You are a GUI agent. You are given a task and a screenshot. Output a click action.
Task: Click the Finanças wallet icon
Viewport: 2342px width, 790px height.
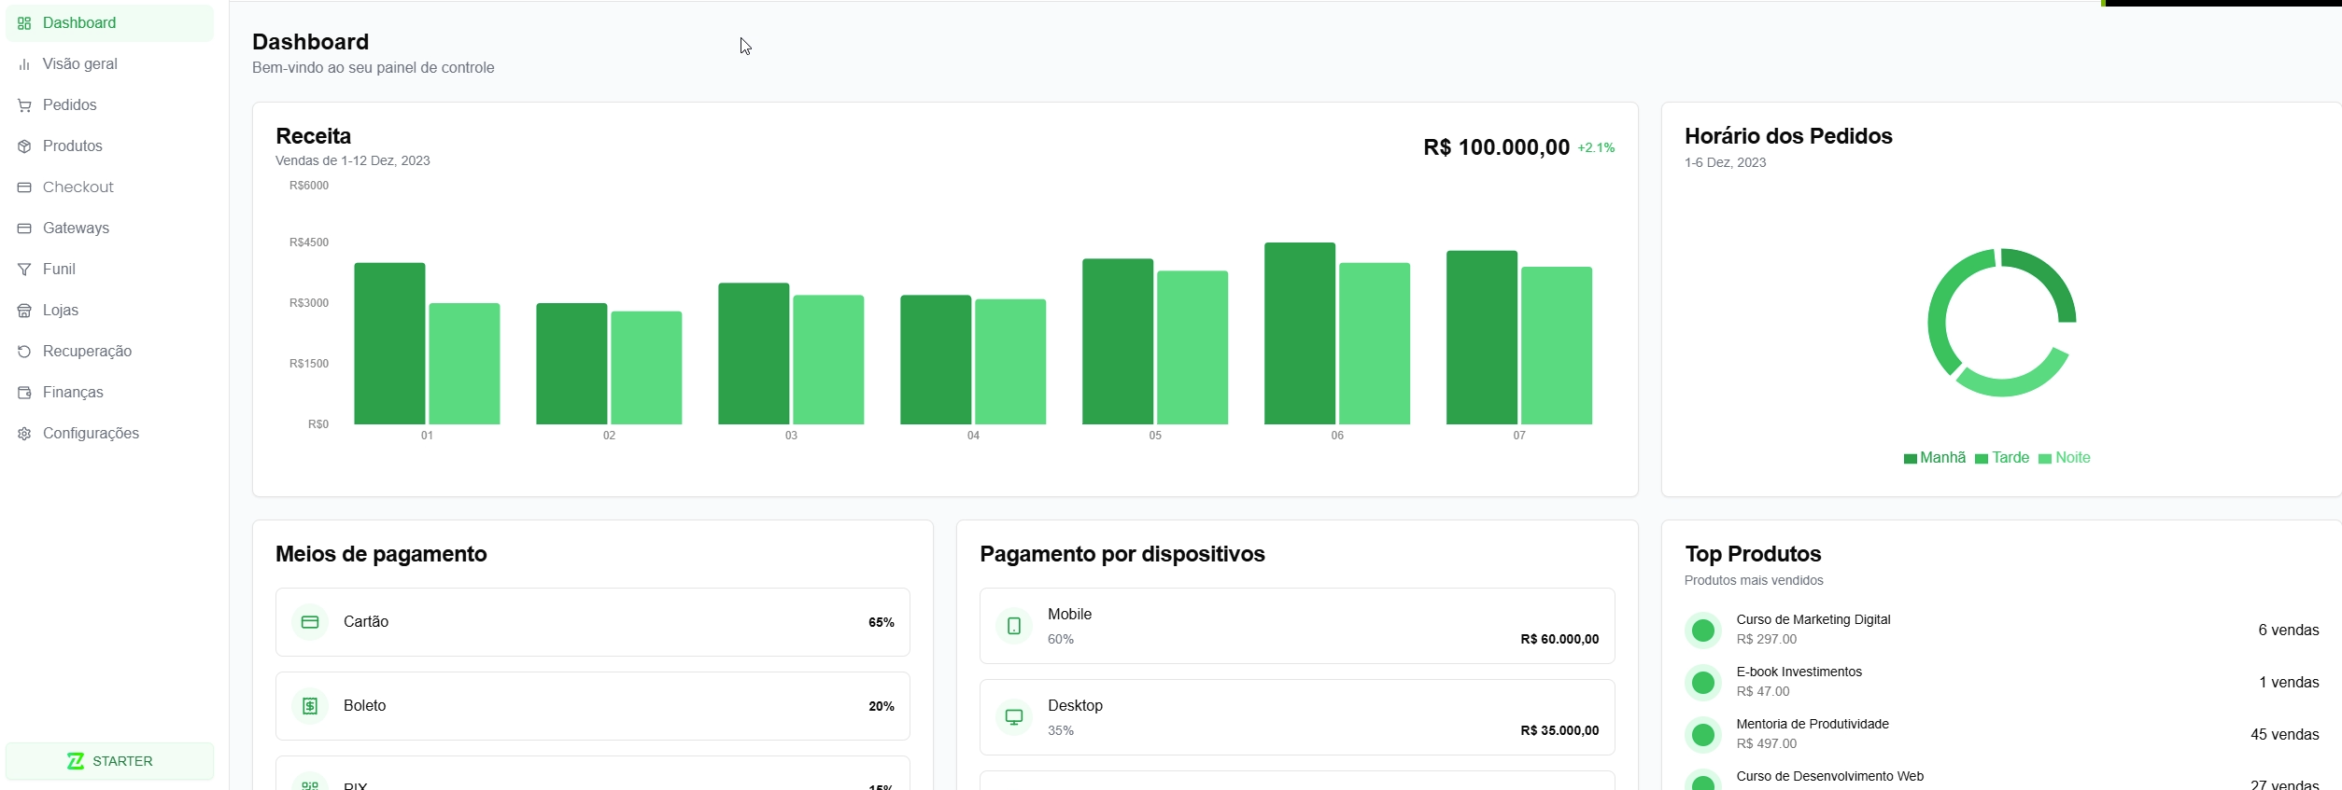(x=24, y=393)
